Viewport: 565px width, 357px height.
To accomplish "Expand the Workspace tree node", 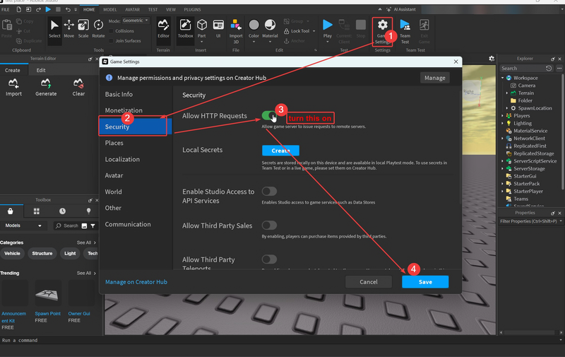I will 503,78.
